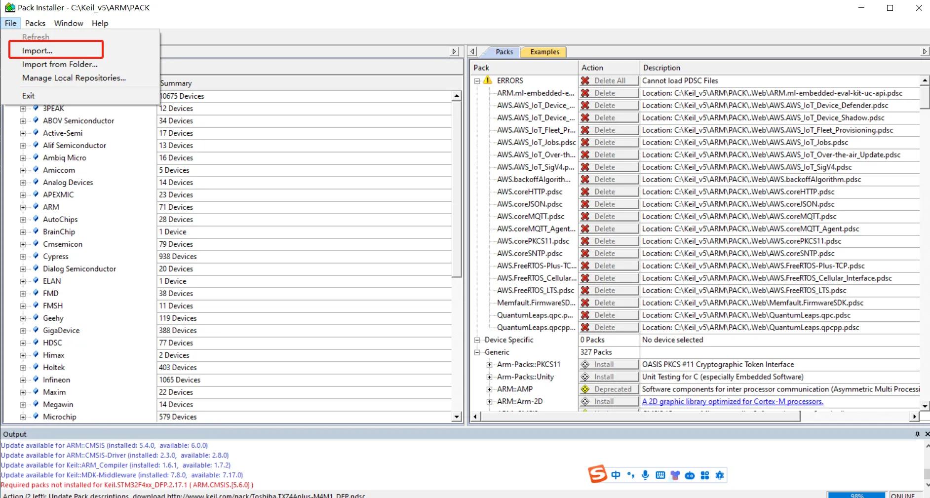
Task: Select Manage Local Repositories... menu entry
Action: pyautogui.click(x=74, y=78)
